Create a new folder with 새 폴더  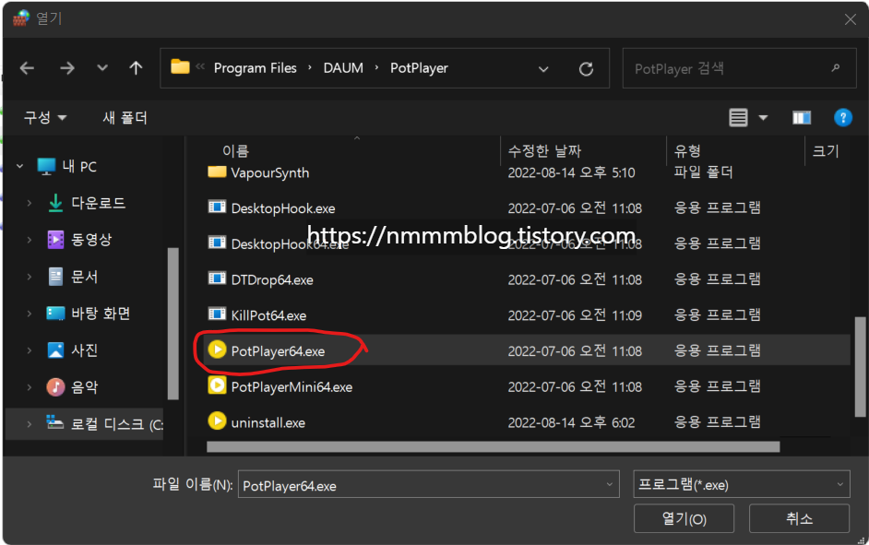pos(125,117)
